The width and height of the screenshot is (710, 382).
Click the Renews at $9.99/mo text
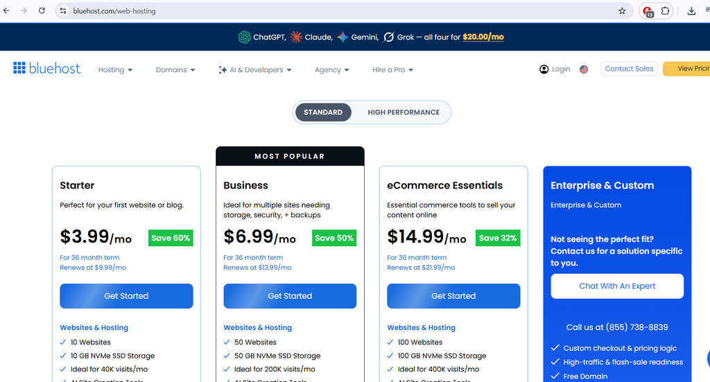(93, 268)
